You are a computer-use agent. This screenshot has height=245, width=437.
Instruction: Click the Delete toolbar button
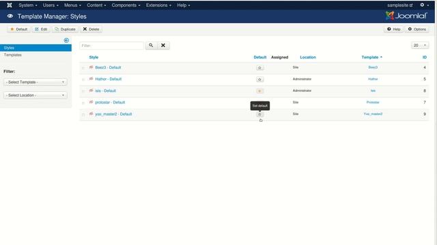[x=91, y=29]
